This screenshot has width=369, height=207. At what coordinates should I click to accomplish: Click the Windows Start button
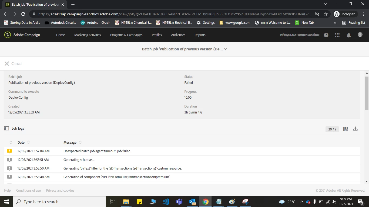point(6,202)
